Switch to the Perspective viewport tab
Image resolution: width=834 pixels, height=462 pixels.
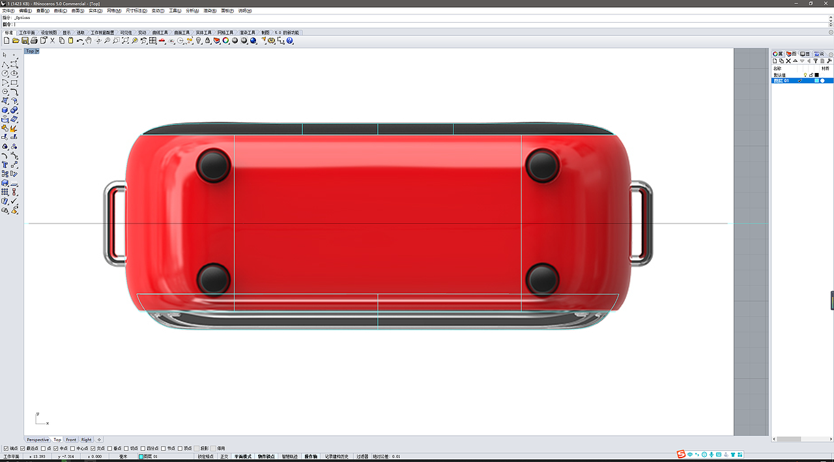click(38, 440)
